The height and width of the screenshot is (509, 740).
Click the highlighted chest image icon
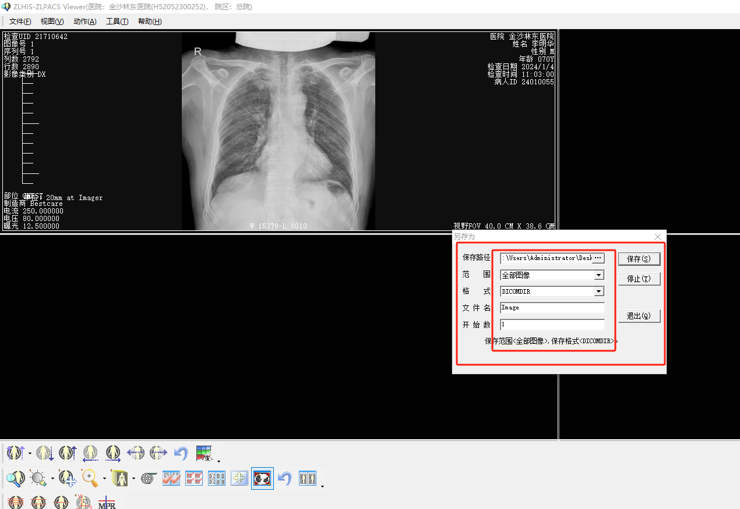pyautogui.click(x=262, y=479)
